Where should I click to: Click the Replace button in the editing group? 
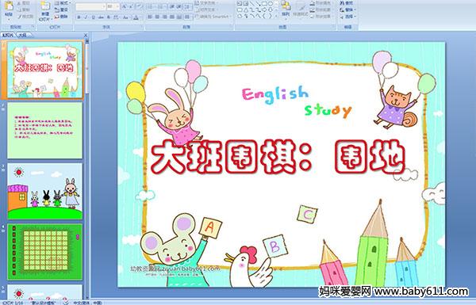click(347, 10)
